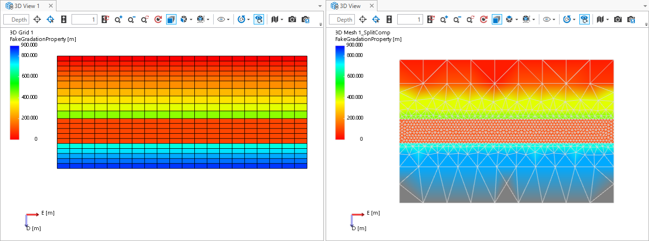Click the toolbar overflow chevron in 3D View 1

(320, 24)
